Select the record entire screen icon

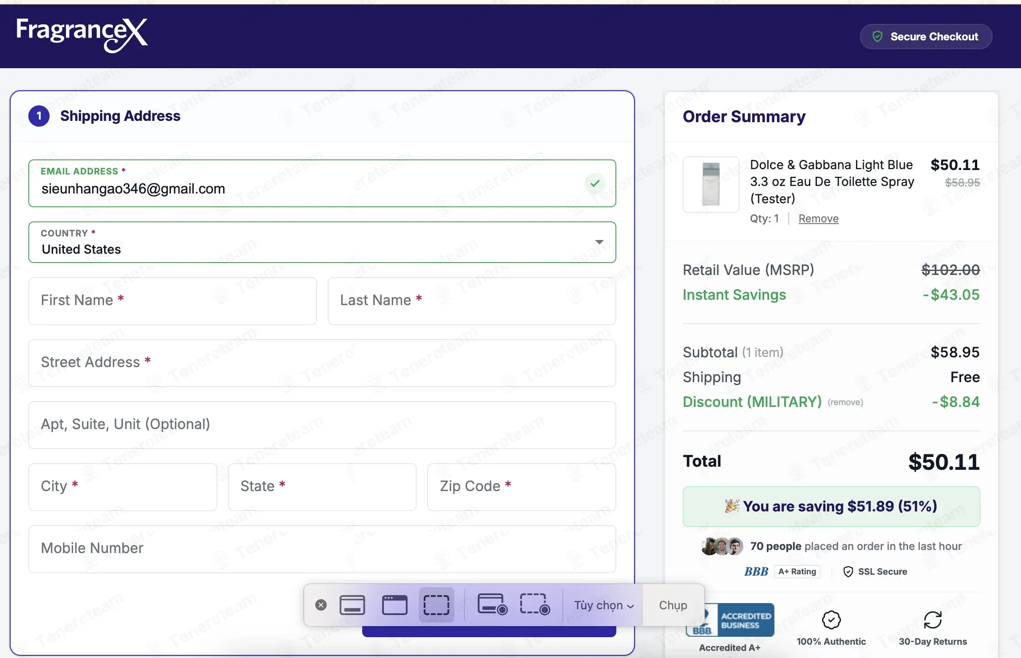(492, 605)
